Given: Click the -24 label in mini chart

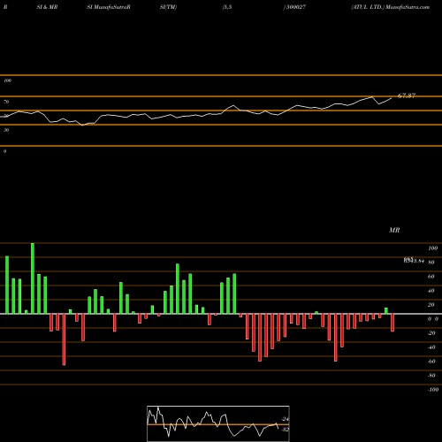Looking at the screenshot, I should coord(285,419).
